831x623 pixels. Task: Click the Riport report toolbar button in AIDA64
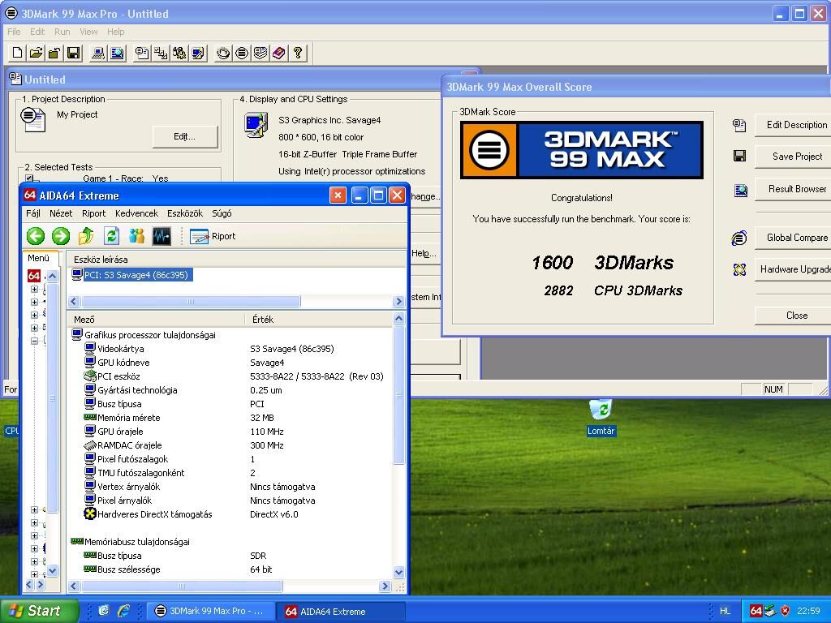(x=213, y=236)
